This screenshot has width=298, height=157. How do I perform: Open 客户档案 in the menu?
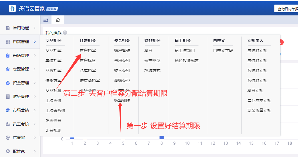(88, 51)
